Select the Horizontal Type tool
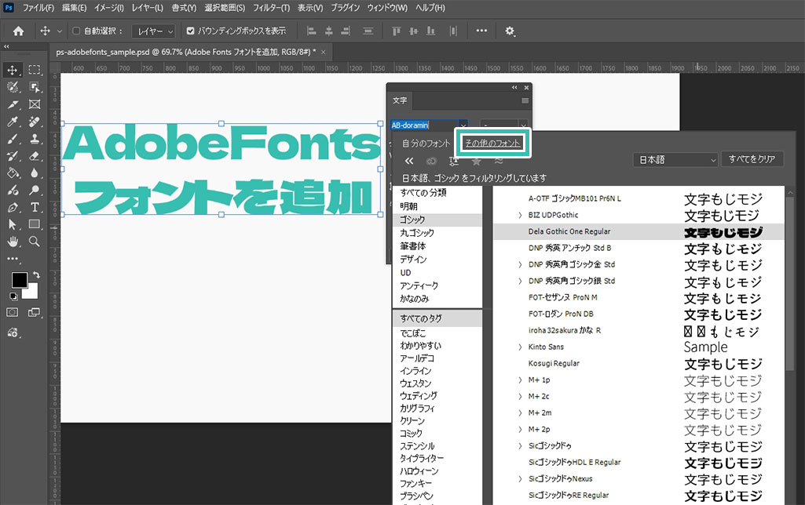805x505 pixels. click(35, 207)
